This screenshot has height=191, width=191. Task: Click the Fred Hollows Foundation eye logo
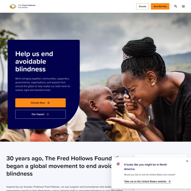point(13,6)
